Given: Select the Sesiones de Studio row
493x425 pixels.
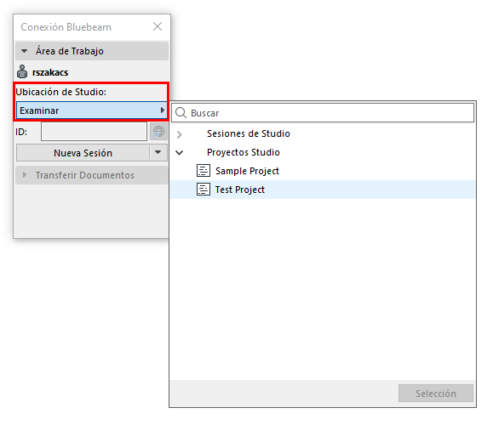Looking at the screenshot, I should coord(323,133).
